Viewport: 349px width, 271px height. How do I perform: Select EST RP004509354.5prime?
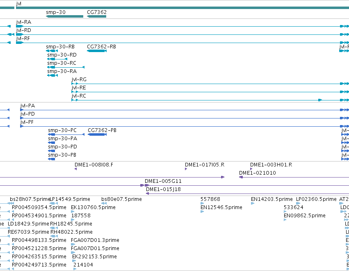click(39, 207)
